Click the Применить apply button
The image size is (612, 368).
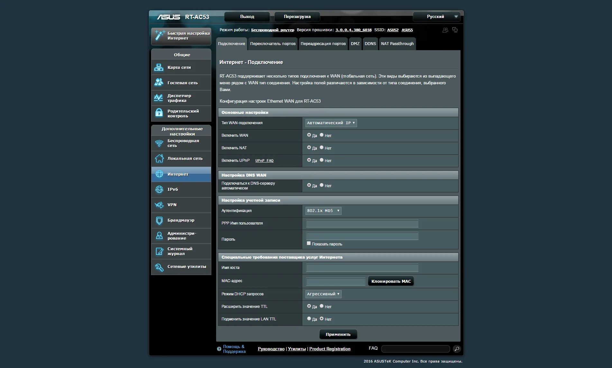coord(338,334)
